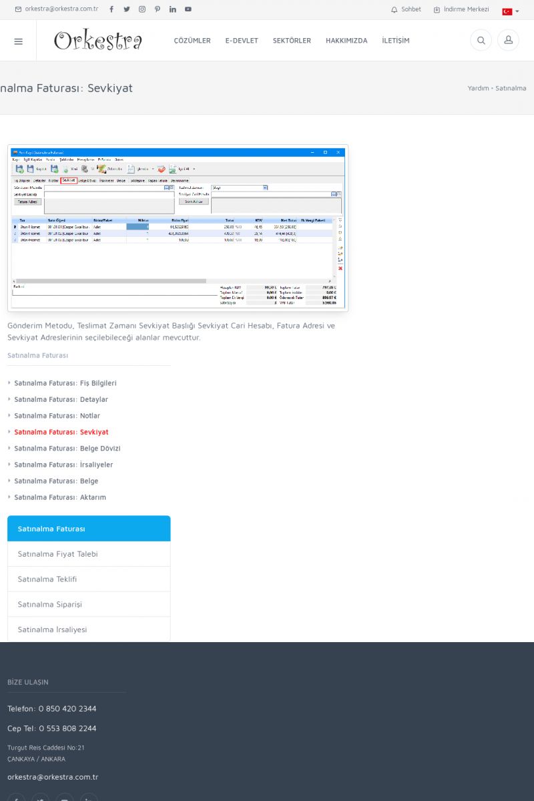Image resolution: width=534 pixels, height=801 pixels.
Task: Open the user account icon
Action: pyautogui.click(x=508, y=41)
